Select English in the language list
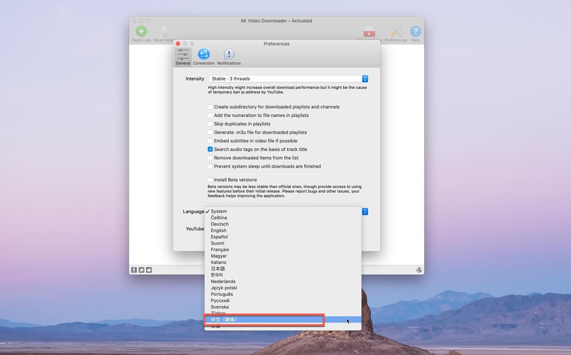 pyautogui.click(x=283, y=230)
